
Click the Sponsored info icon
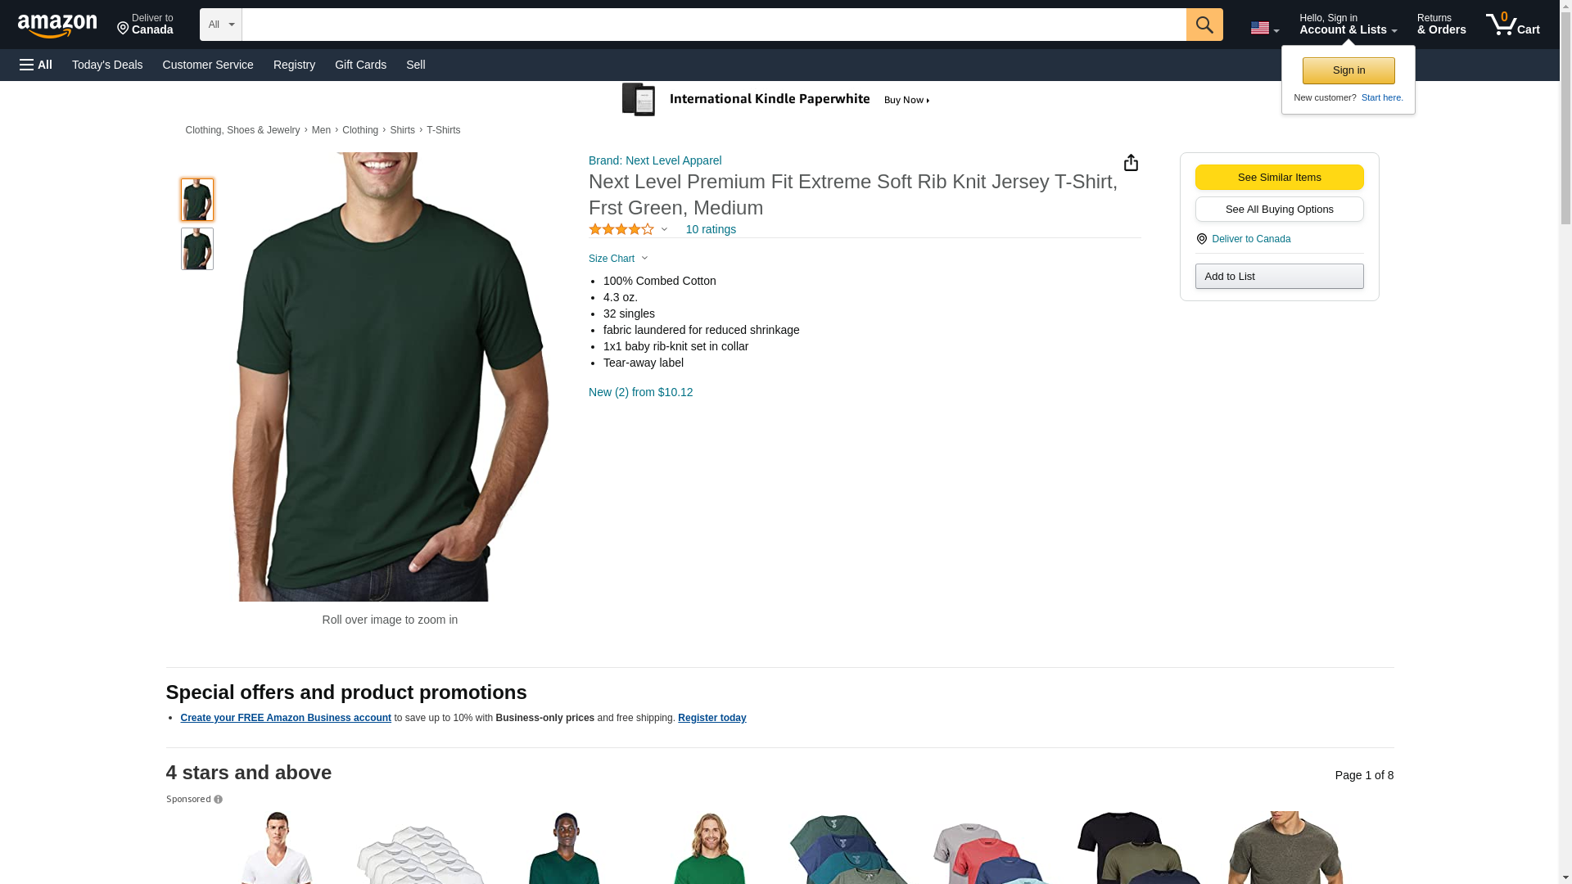coord(218,800)
